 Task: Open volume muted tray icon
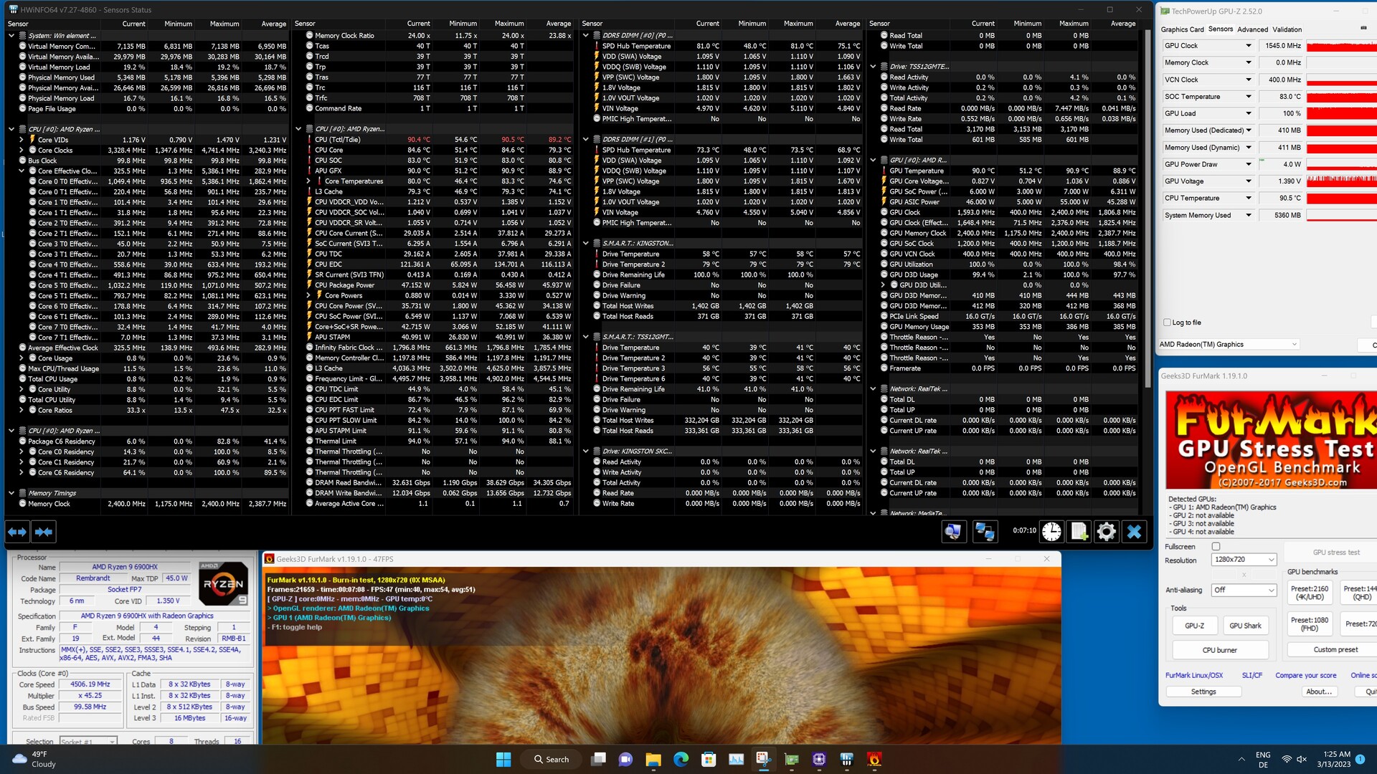click(1302, 759)
